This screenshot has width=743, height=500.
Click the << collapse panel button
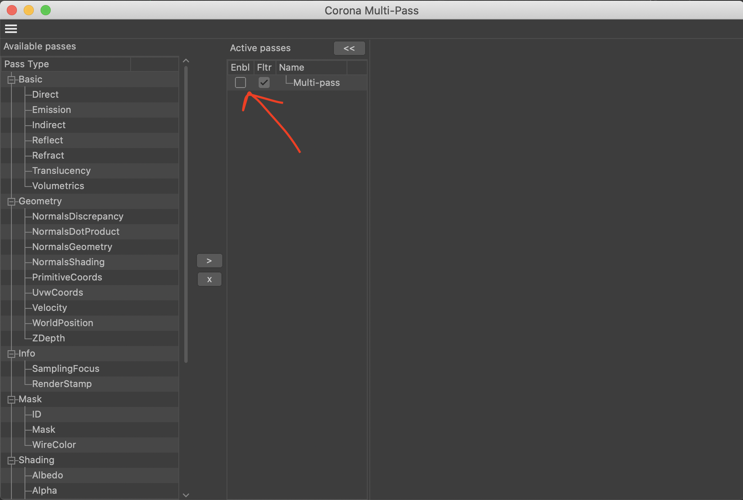349,48
